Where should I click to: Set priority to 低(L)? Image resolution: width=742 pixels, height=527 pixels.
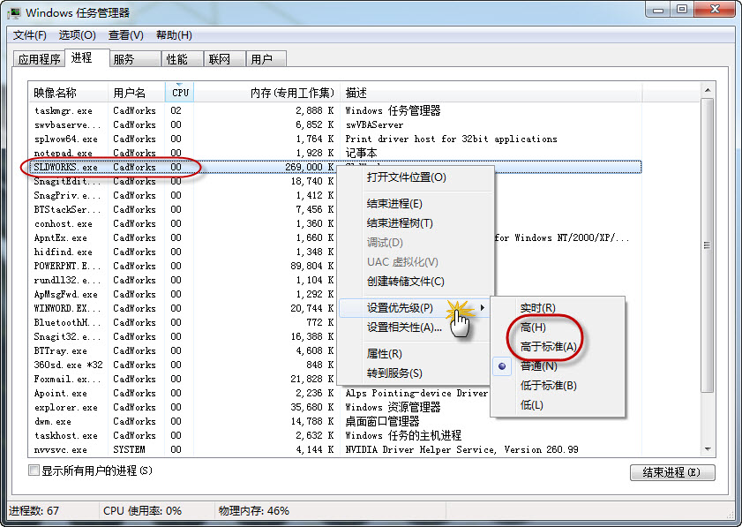click(x=558, y=405)
